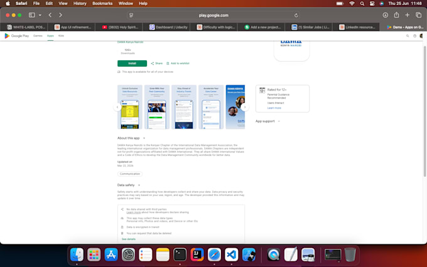Image resolution: width=427 pixels, height=267 pixels.
Task: Open App Store from the Dock
Action: 111,254
